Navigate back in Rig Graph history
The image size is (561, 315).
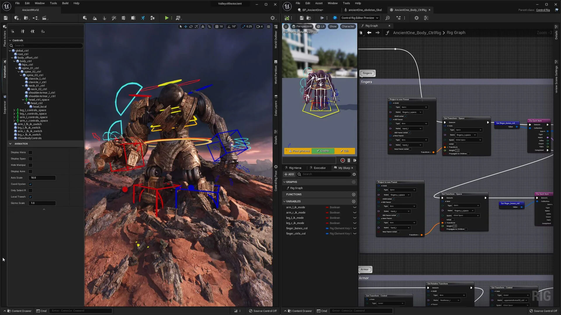369,33
